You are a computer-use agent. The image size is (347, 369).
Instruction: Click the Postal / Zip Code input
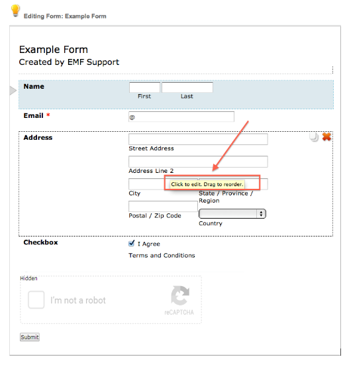click(163, 207)
